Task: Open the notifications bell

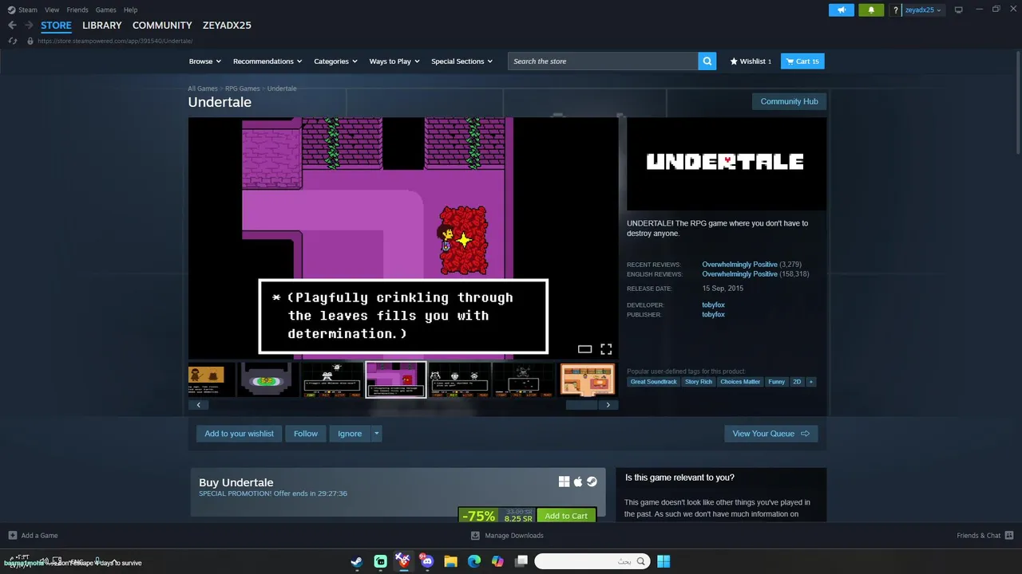Action: [871, 10]
